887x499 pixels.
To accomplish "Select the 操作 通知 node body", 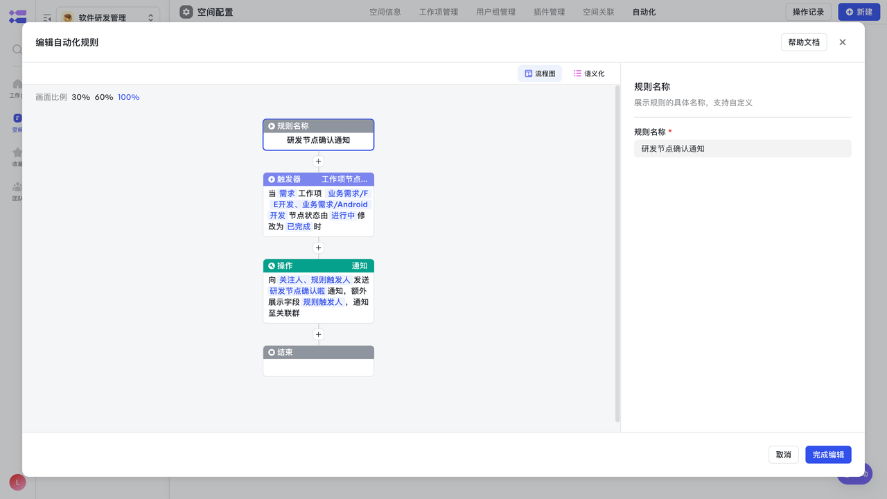I will 319,297.
